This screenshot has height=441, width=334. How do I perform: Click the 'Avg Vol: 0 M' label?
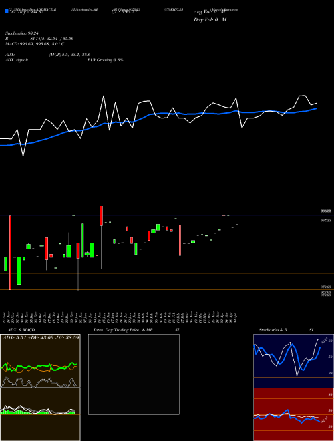pos(210,12)
